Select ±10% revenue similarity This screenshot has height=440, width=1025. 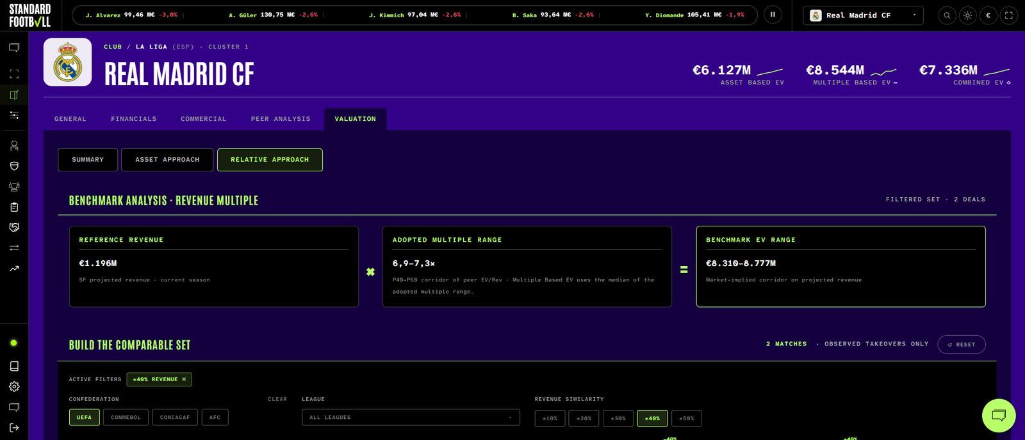tap(550, 418)
